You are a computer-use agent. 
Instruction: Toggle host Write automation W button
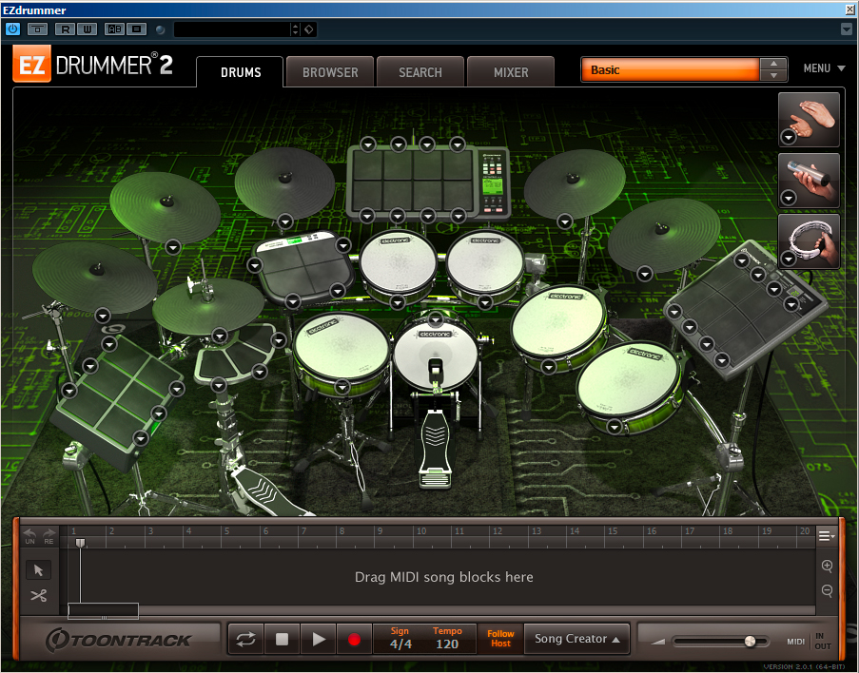(x=88, y=29)
